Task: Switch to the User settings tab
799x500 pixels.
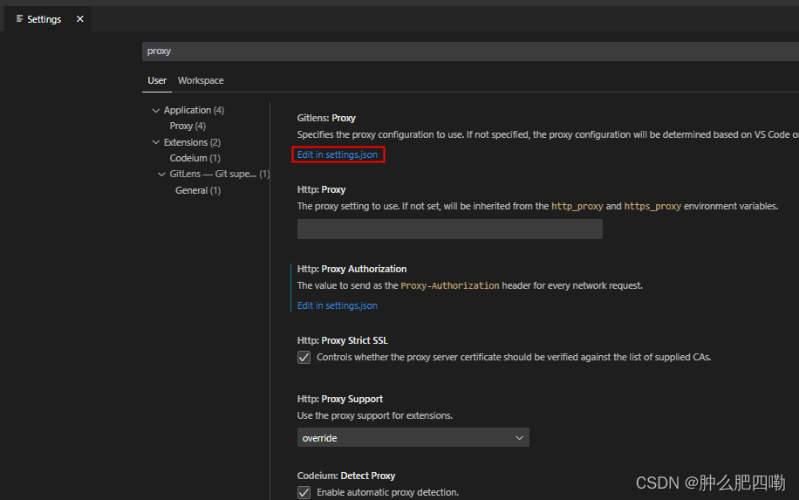Action: [x=157, y=80]
